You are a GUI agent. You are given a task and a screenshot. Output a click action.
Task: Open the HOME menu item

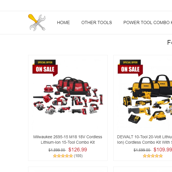coord(64,23)
